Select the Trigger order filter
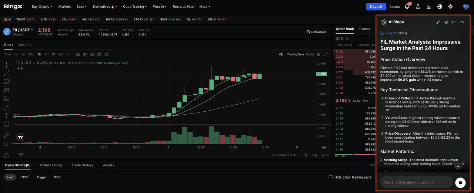 tap(41, 177)
